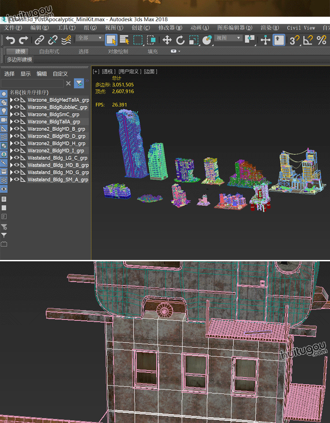The width and height of the screenshot is (330, 423).
Task: Toggle display of lights in scene explorer
Action: coord(4,111)
